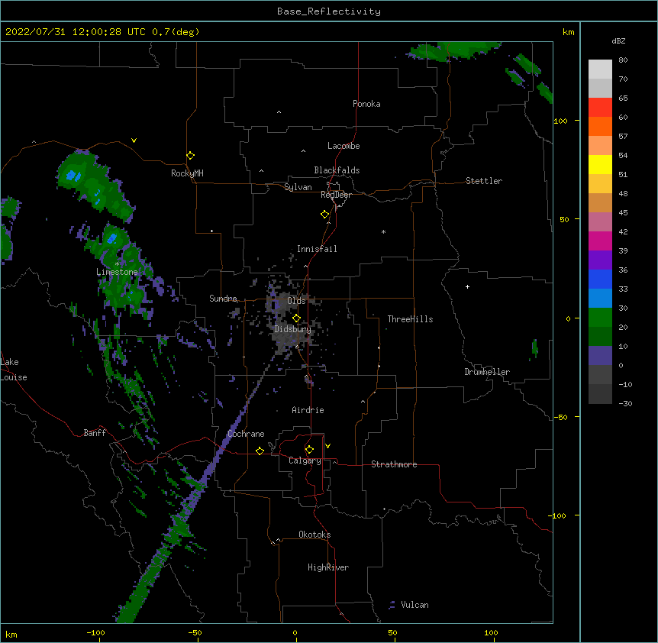The image size is (658, 643).
Task: Click the Strathmore label
Action: [x=394, y=464]
